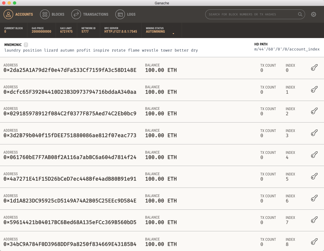Screen dimensions: 324x251
Task: Open key icon for account index 5
Action: click(314, 177)
